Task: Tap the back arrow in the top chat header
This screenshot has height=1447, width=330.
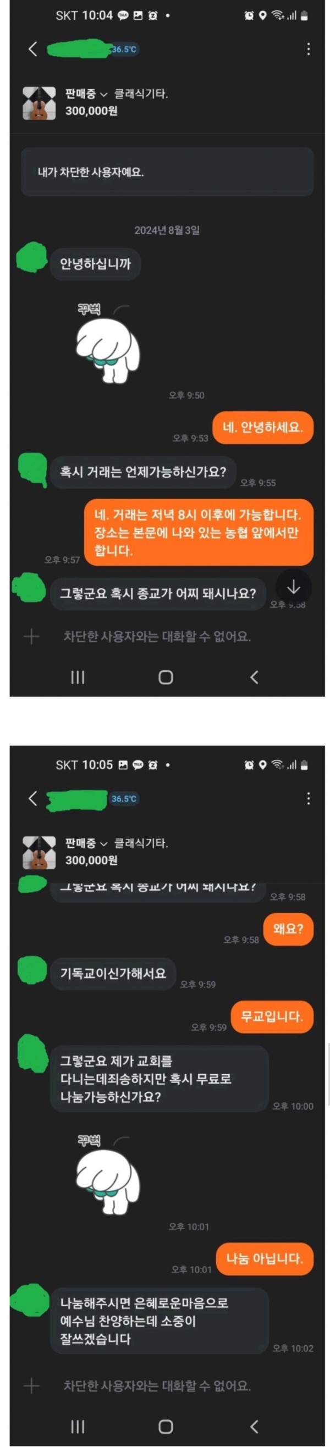Action: click(32, 49)
